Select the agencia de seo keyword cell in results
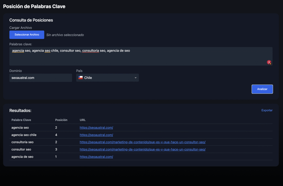 [x=22, y=157]
